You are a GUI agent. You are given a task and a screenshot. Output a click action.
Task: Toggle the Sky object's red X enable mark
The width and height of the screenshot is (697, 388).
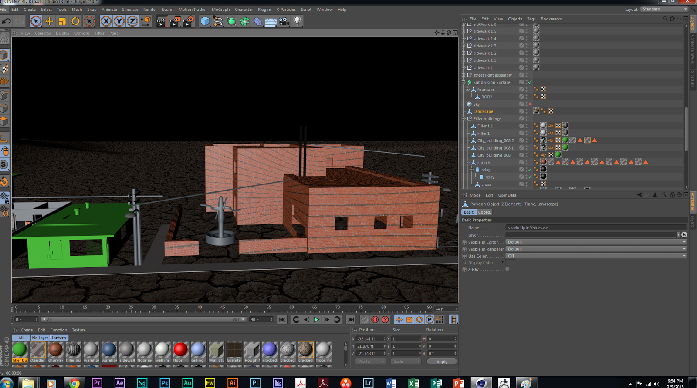pyautogui.click(x=530, y=104)
